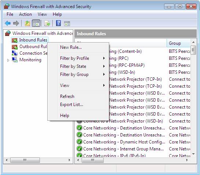Click the Export List toolbar icon
The image size is (200, 175).
[x=47, y=23]
